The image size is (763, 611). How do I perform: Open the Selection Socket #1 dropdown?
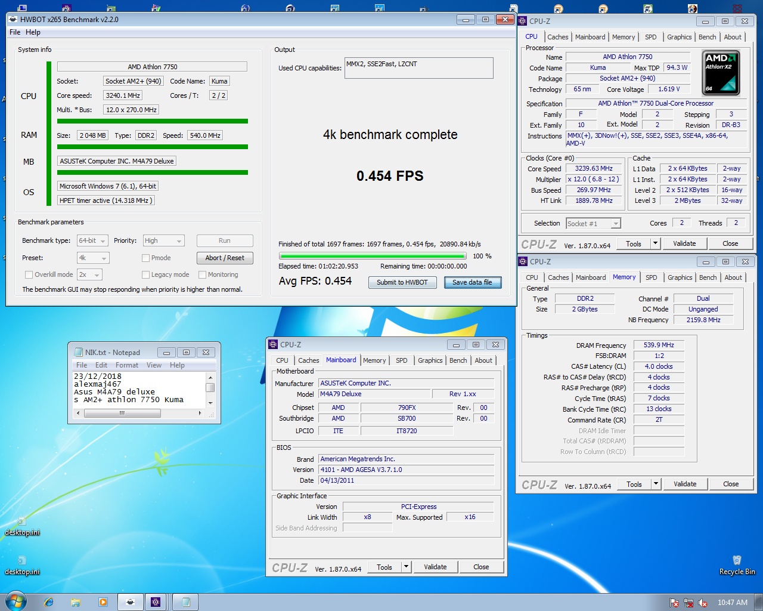pyautogui.click(x=593, y=223)
